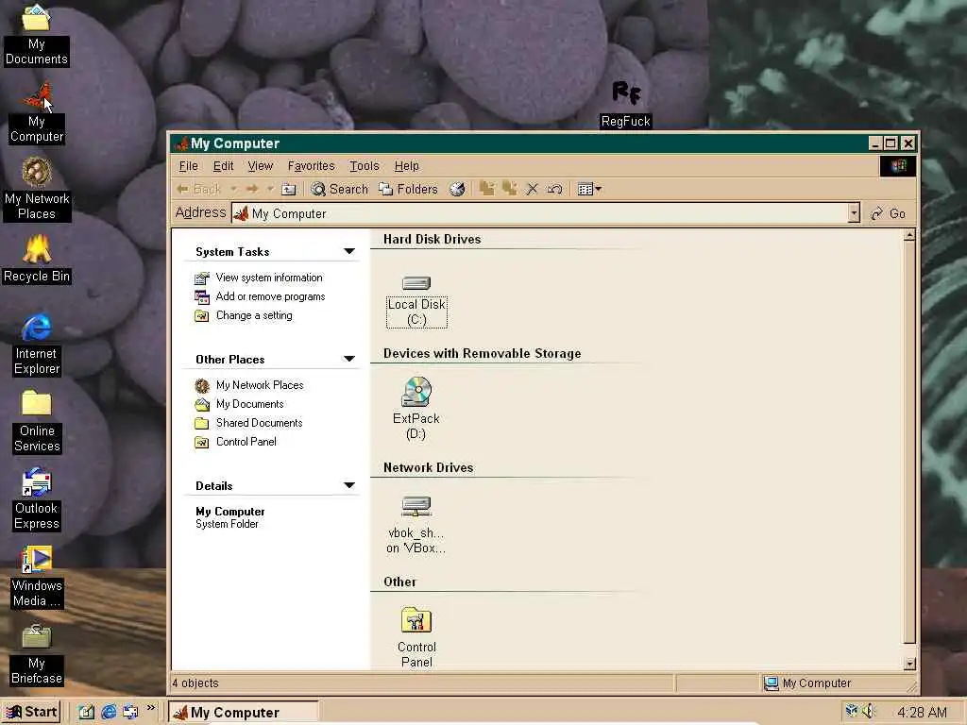Screen dimensions: 967x725
Task: Click the Move To toolbar icon
Action: (486, 189)
